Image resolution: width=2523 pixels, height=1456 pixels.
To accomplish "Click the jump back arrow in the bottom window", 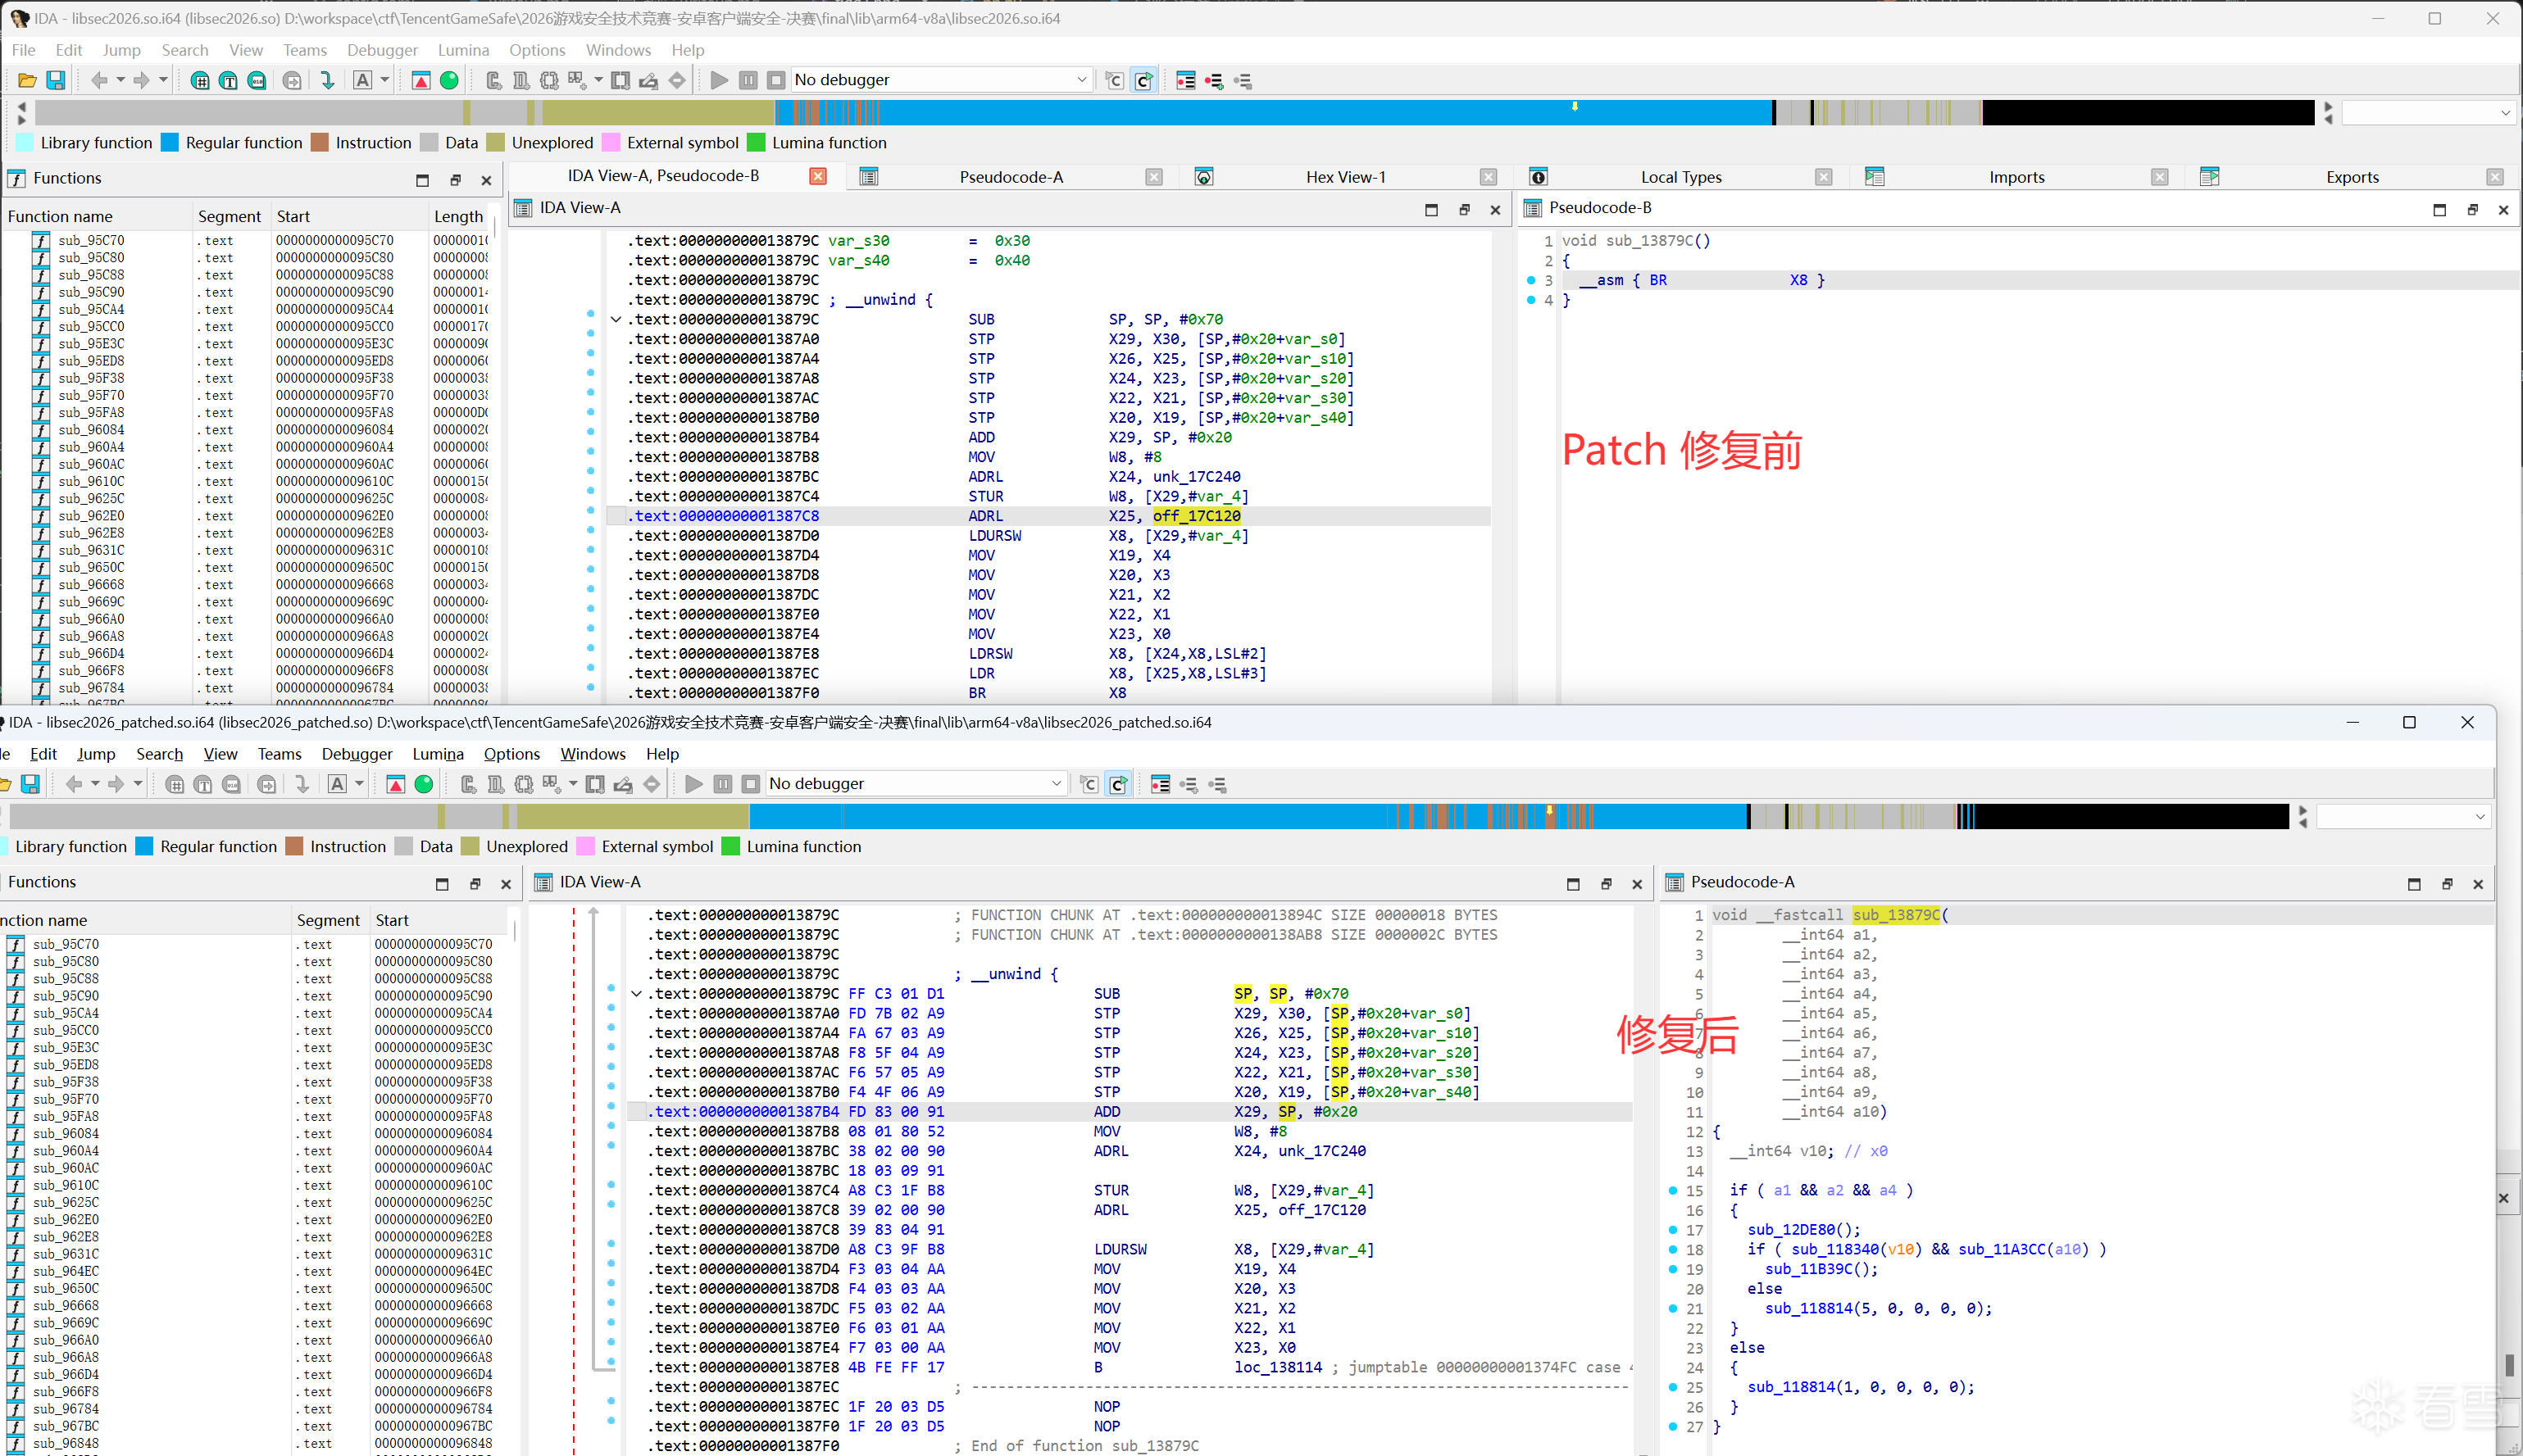I will click(x=73, y=785).
